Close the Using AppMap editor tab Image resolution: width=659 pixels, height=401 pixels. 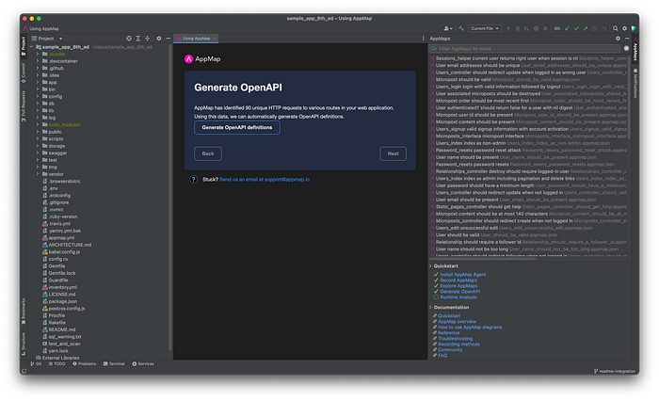(215, 39)
